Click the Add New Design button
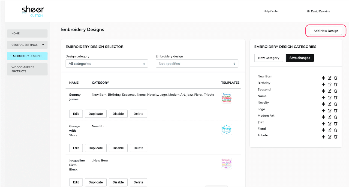This screenshot has height=187, width=349. click(326, 31)
